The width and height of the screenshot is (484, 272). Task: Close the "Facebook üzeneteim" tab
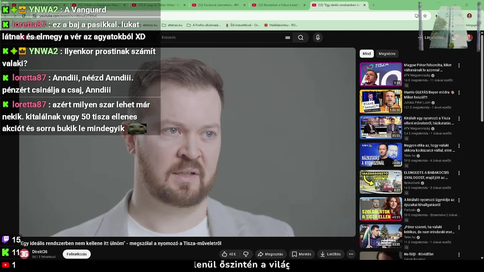pos(245,5)
